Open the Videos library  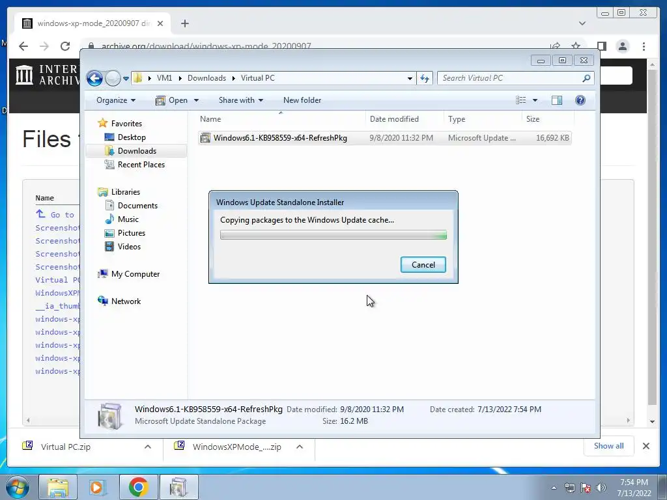click(129, 247)
